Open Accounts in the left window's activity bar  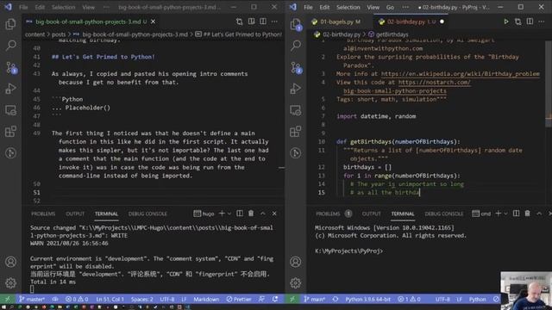click(10, 262)
